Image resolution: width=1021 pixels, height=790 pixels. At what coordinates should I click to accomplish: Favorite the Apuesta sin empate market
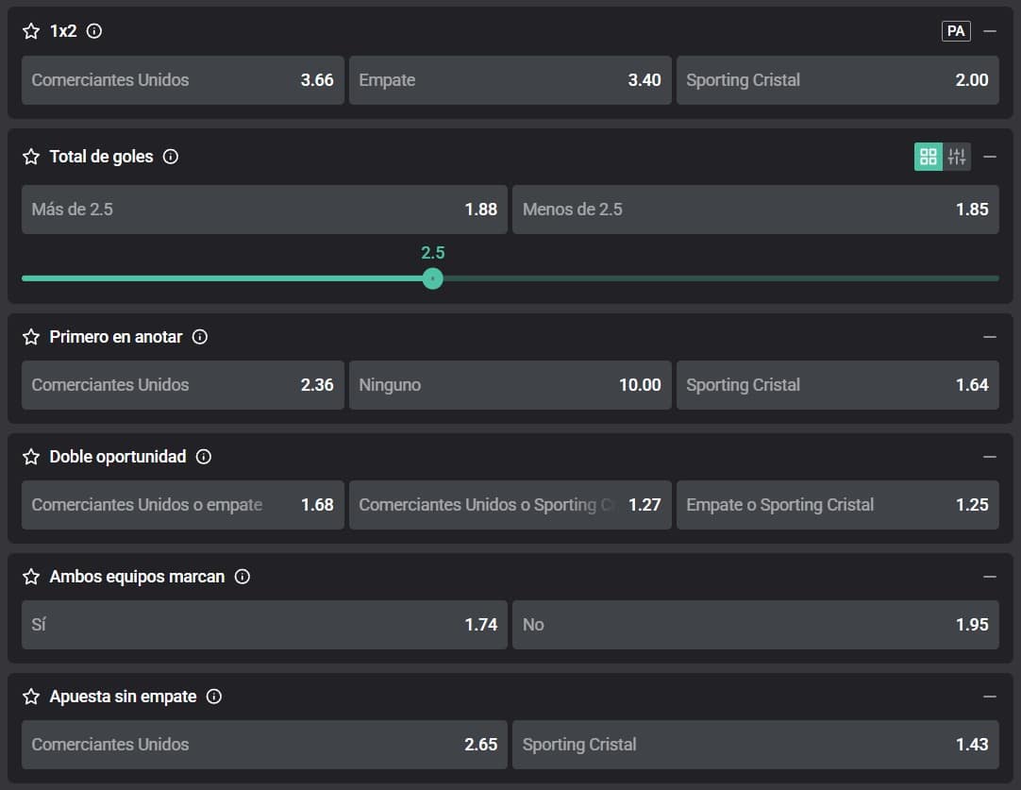(31, 697)
